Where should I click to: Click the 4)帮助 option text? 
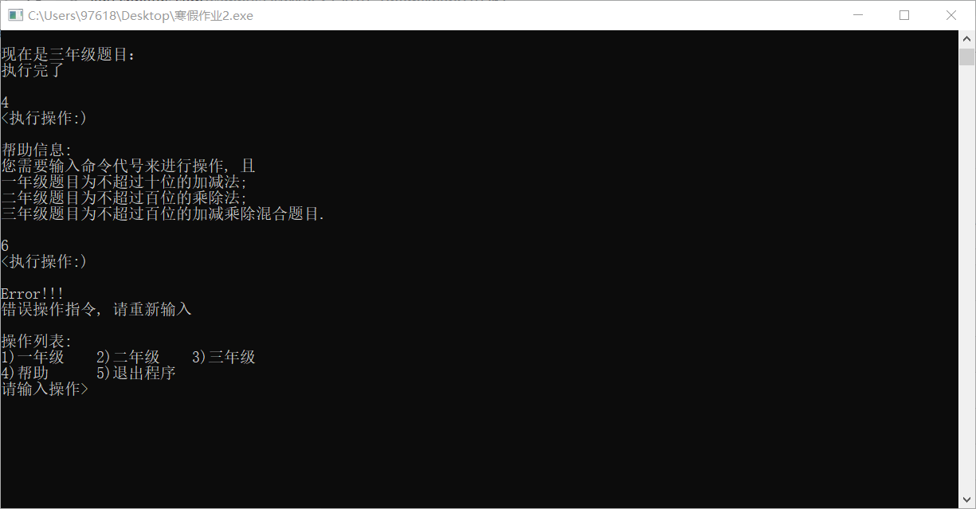(25, 374)
